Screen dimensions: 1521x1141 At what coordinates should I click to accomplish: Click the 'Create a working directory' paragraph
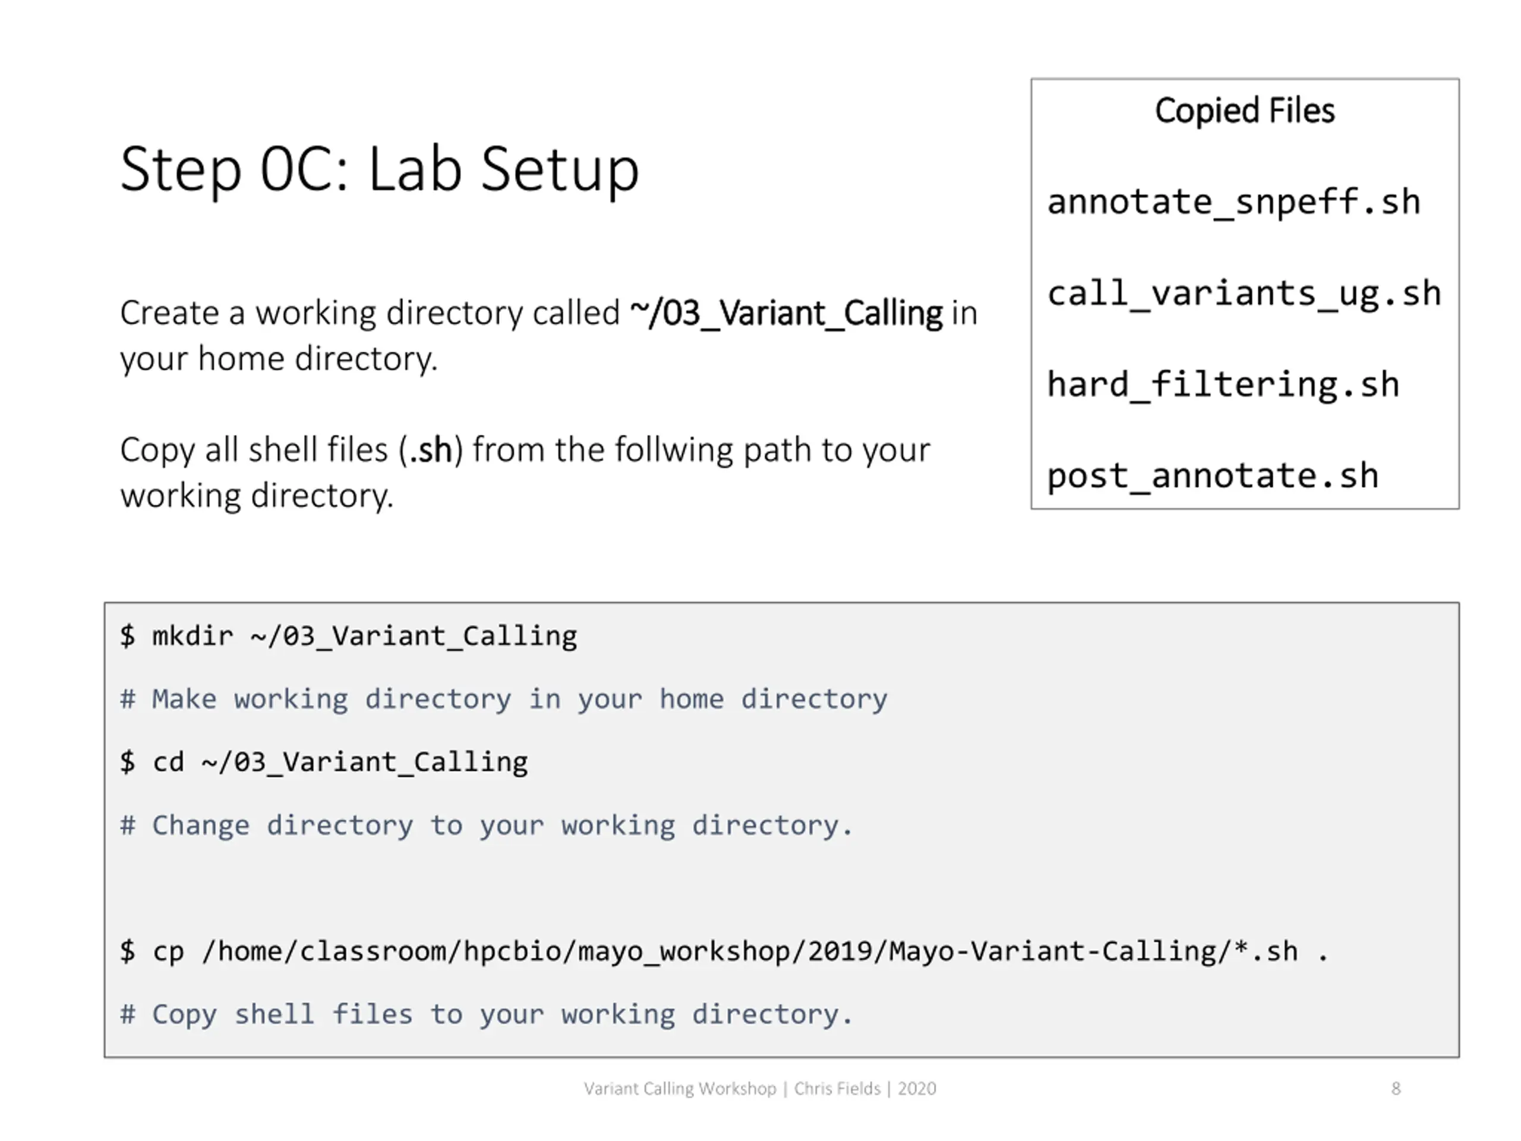549,336
